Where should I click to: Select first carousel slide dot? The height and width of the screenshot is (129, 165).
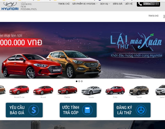tap(77, 81)
